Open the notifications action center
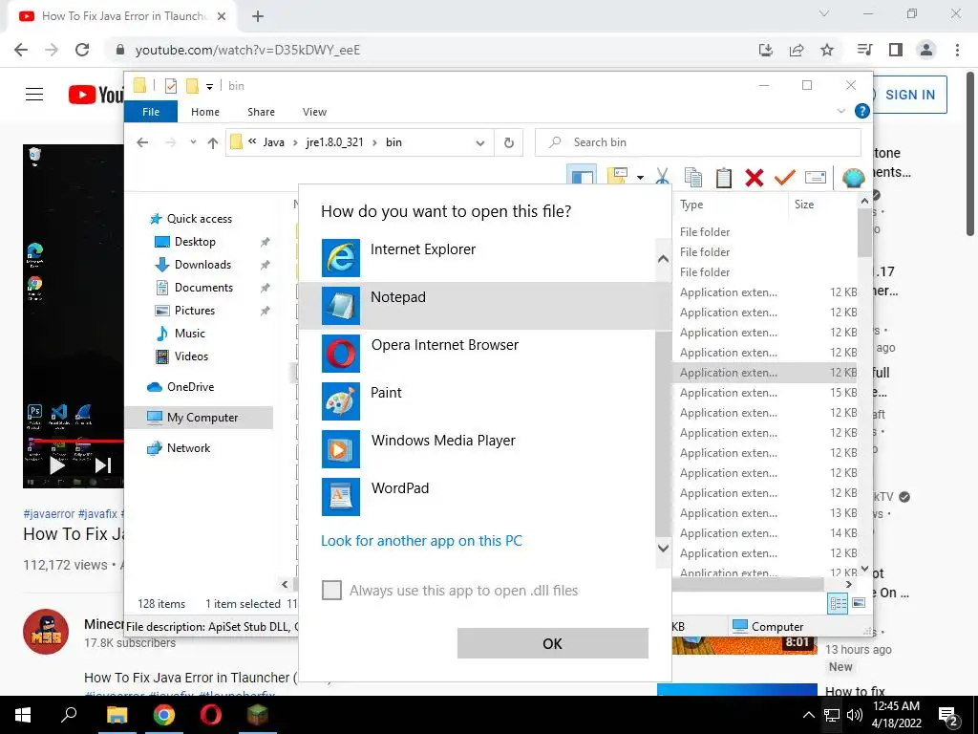The image size is (978, 734). point(948,716)
